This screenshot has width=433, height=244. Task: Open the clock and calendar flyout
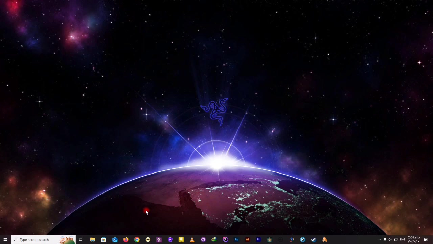(x=414, y=240)
